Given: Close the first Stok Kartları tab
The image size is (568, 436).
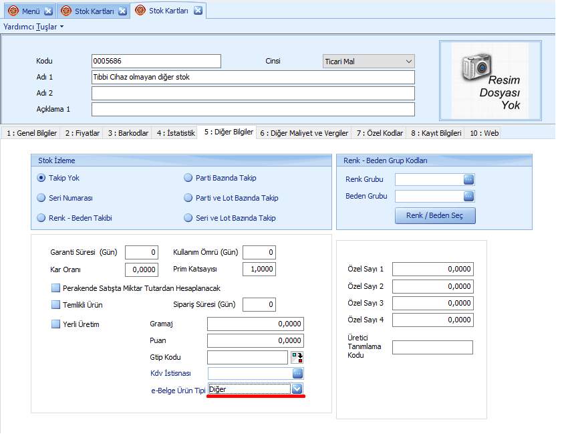Looking at the screenshot, I should (122, 11).
